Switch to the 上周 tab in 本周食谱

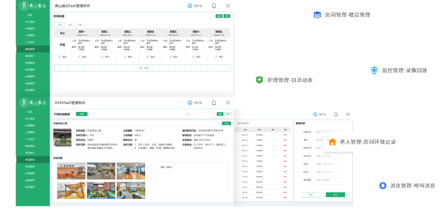[69, 25]
